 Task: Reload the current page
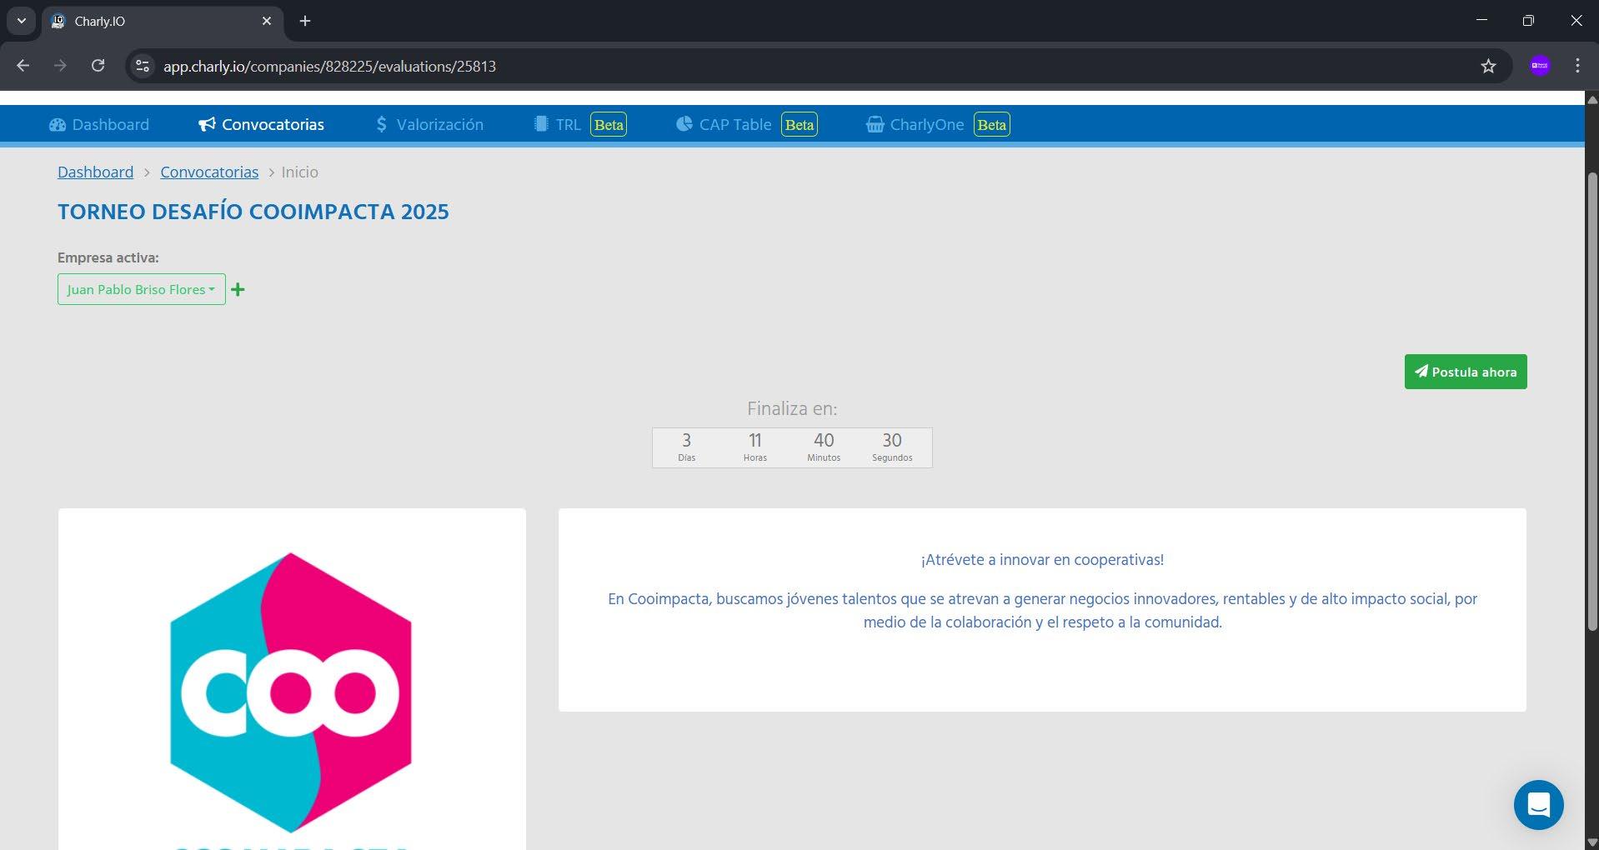98,66
